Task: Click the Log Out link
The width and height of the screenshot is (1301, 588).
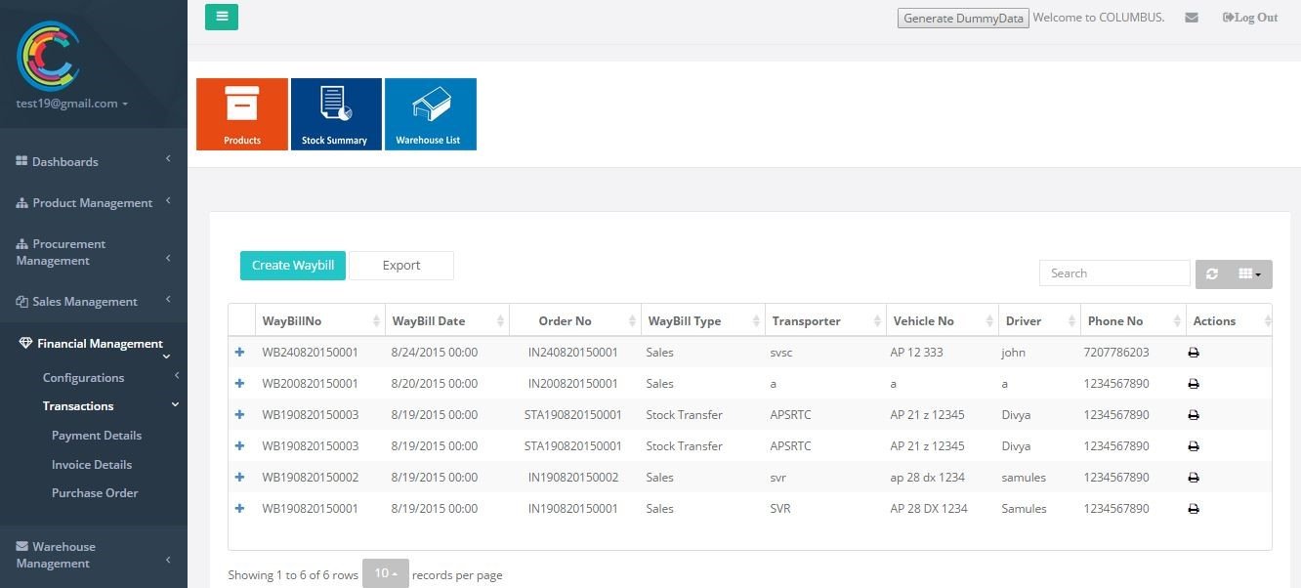Action: 1250,18
